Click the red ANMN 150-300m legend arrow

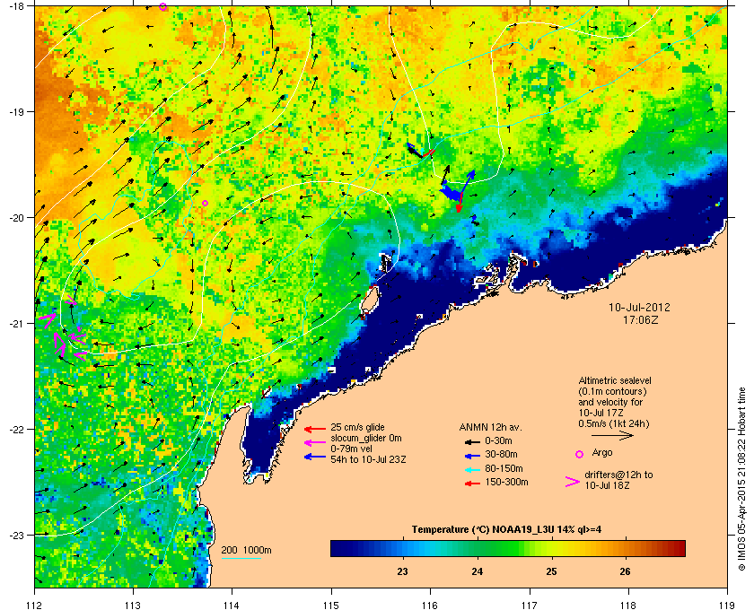tap(472, 484)
